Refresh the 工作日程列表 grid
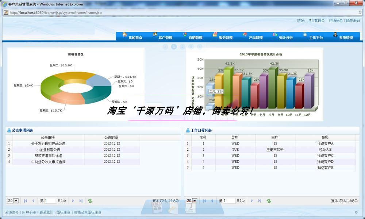365x219 pixels. click(x=269, y=201)
